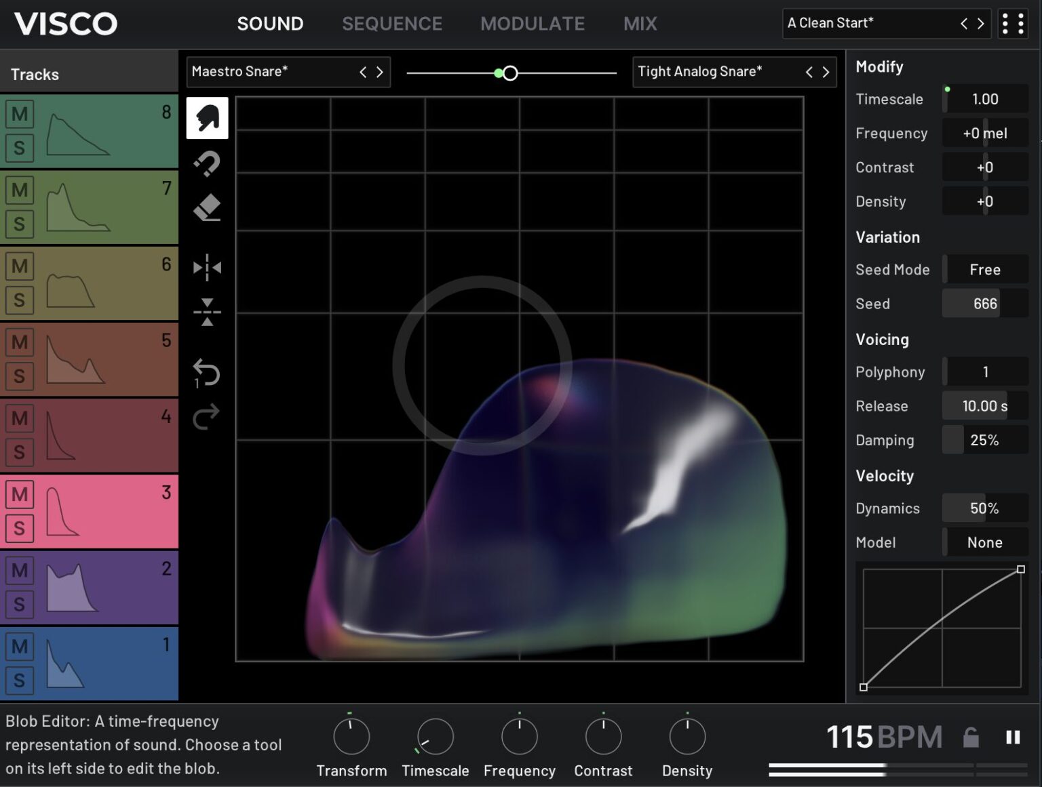Select the eraser tool
The width and height of the screenshot is (1042, 787).
(207, 208)
